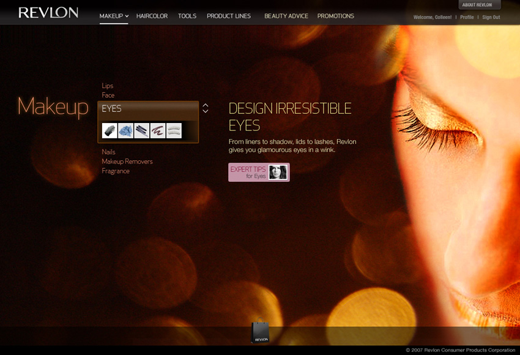This screenshot has height=355, width=520.
Task: Click the face photo on Expert Tips
Action: (x=278, y=173)
